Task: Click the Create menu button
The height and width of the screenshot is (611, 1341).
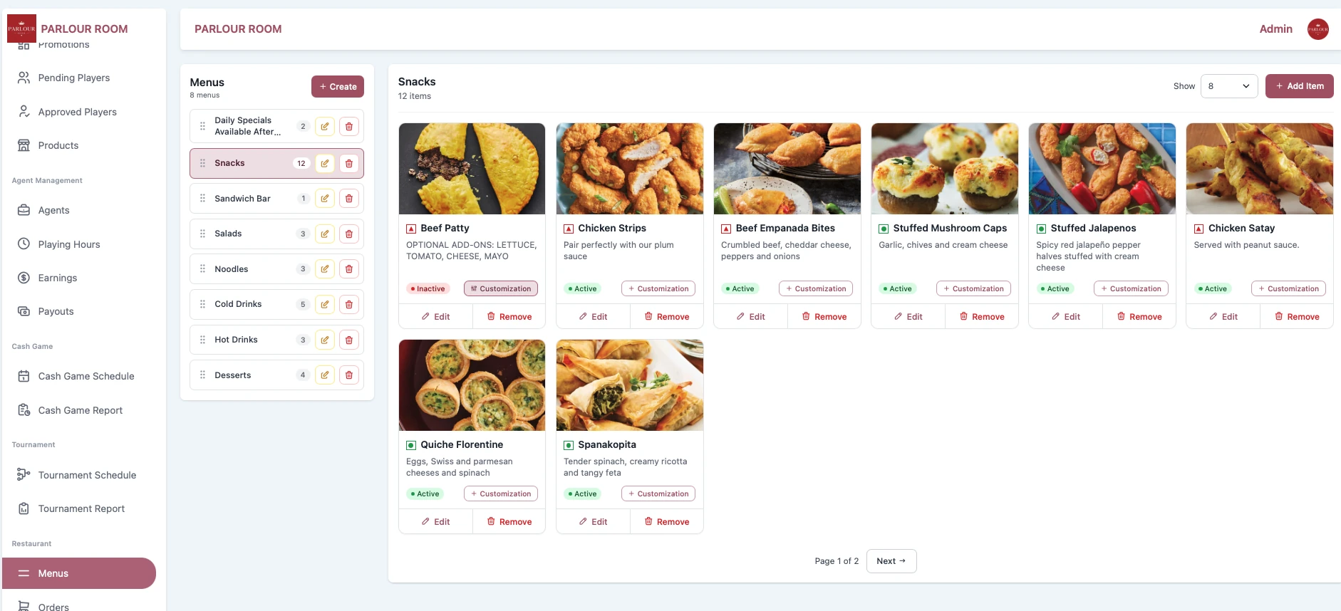Action: tap(338, 87)
